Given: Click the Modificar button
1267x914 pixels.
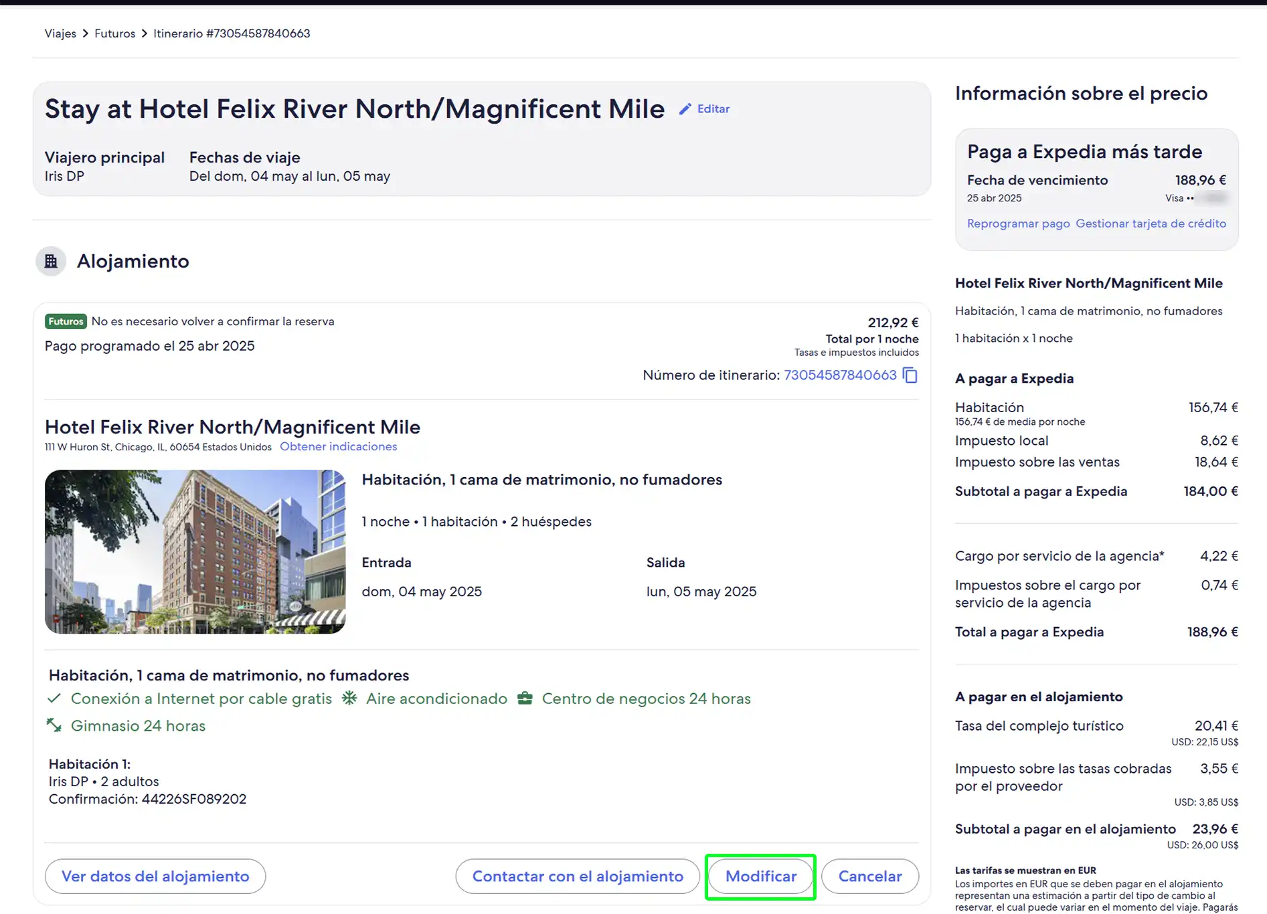Looking at the screenshot, I should (x=761, y=877).
